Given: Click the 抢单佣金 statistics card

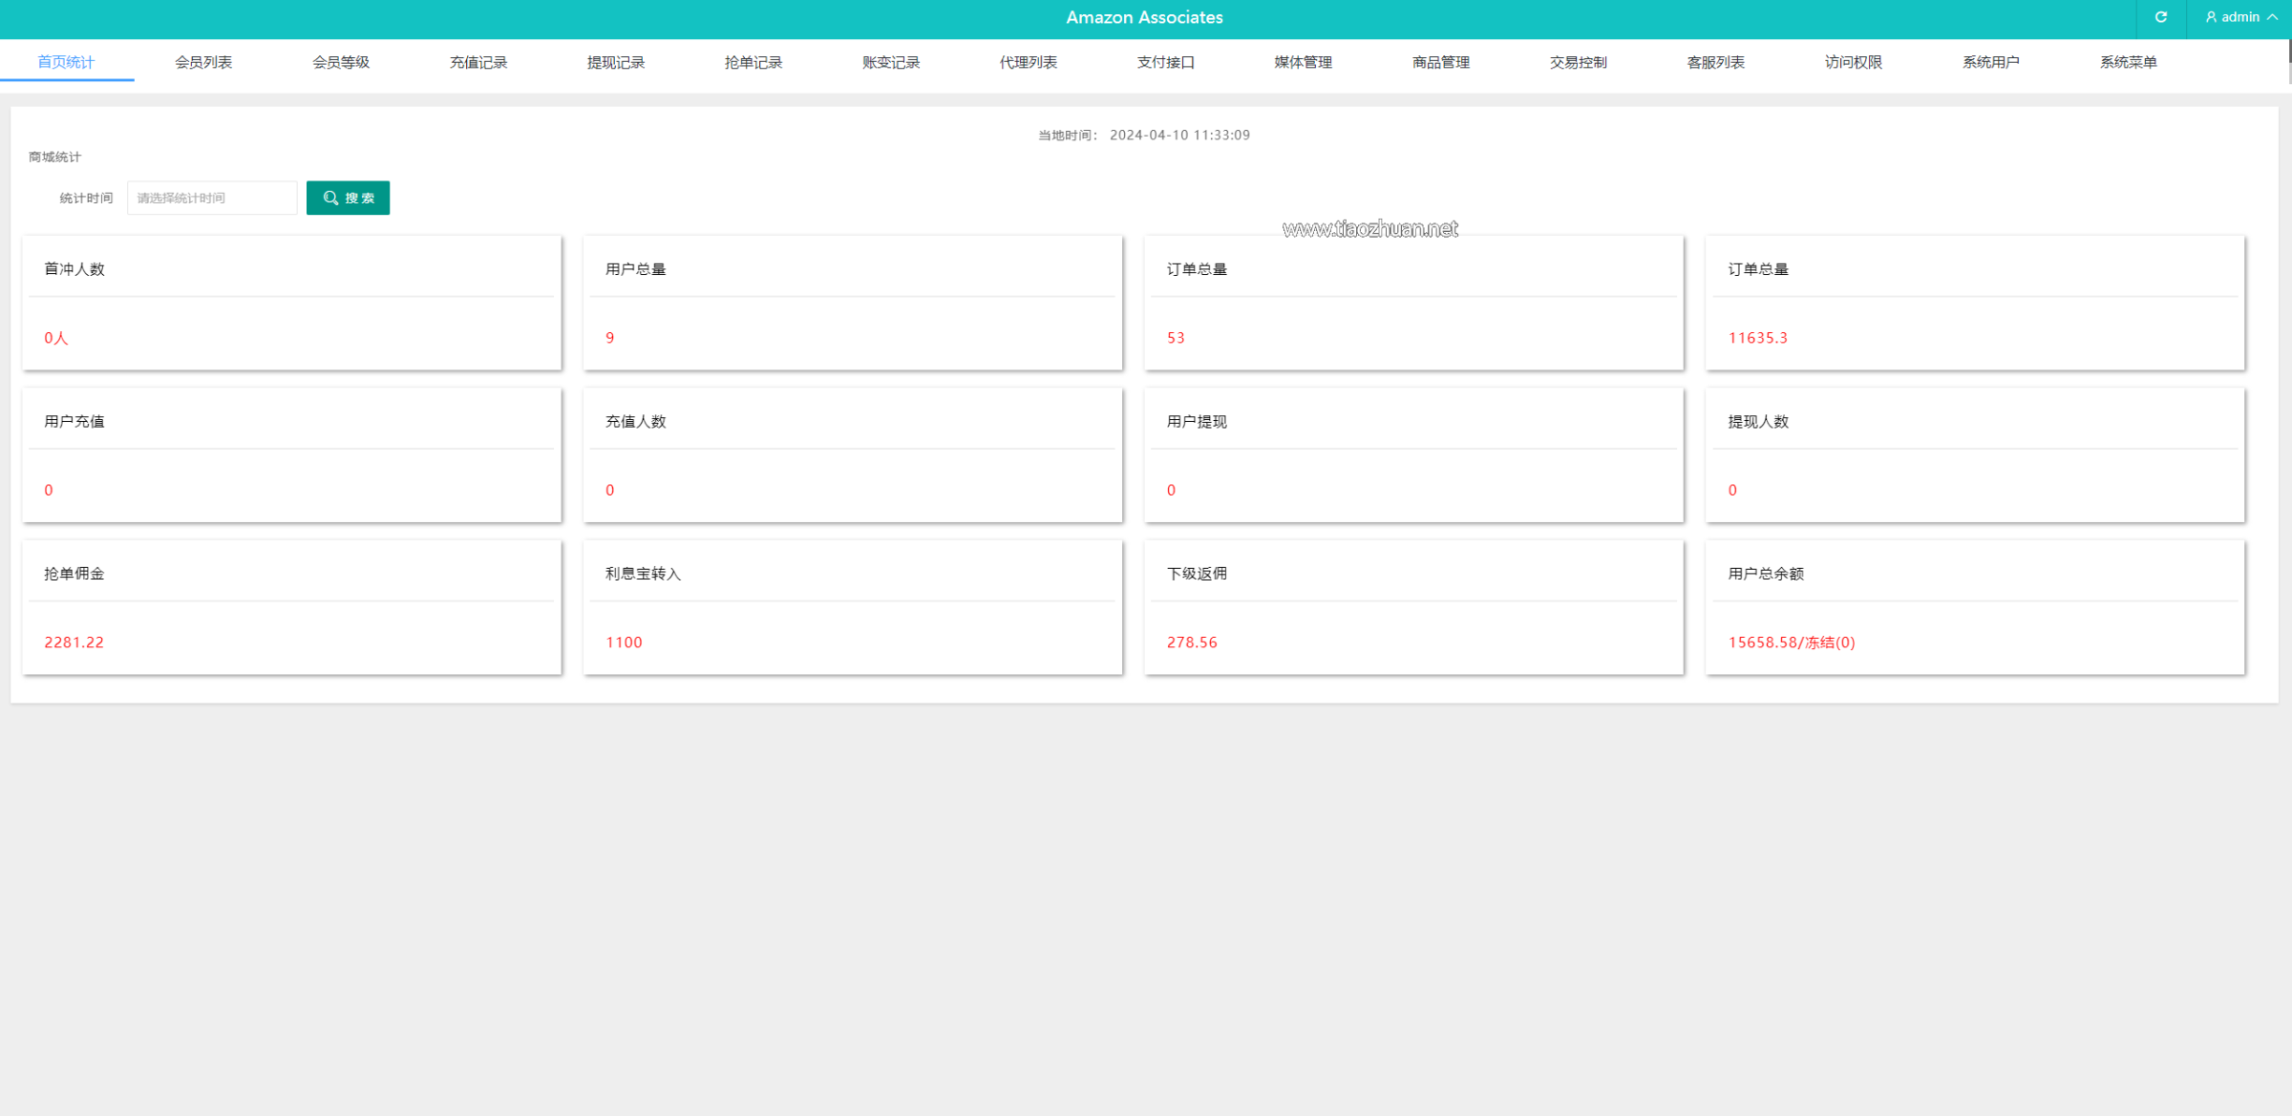Looking at the screenshot, I should (291, 607).
